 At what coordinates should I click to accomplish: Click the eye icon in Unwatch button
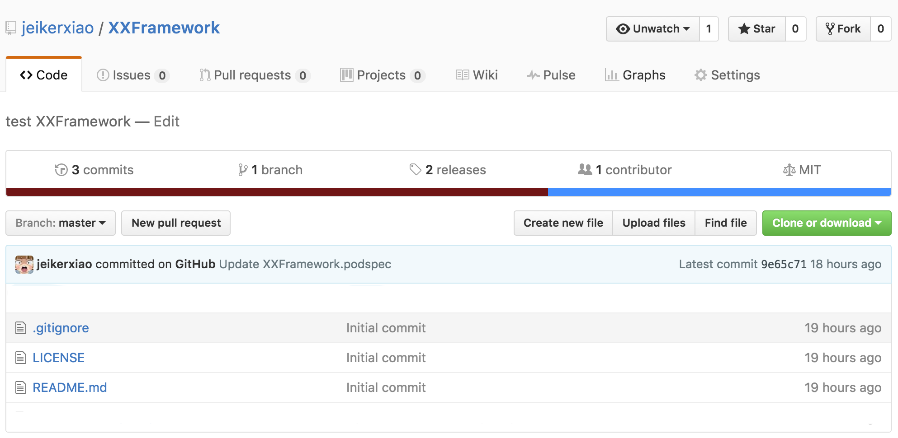(x=623, y=29)
